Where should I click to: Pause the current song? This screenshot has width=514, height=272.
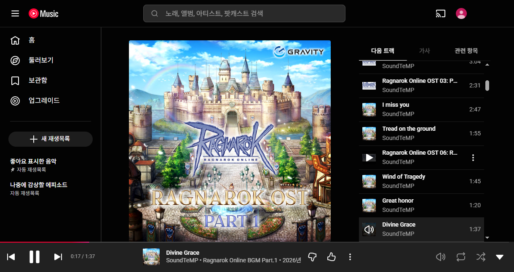coord(35,257)
